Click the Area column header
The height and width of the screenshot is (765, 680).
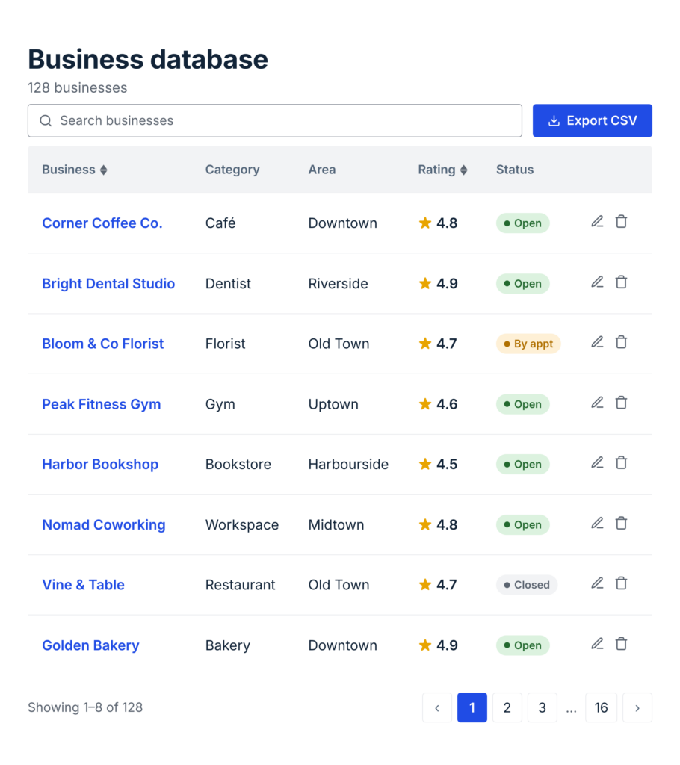(322, 170)
